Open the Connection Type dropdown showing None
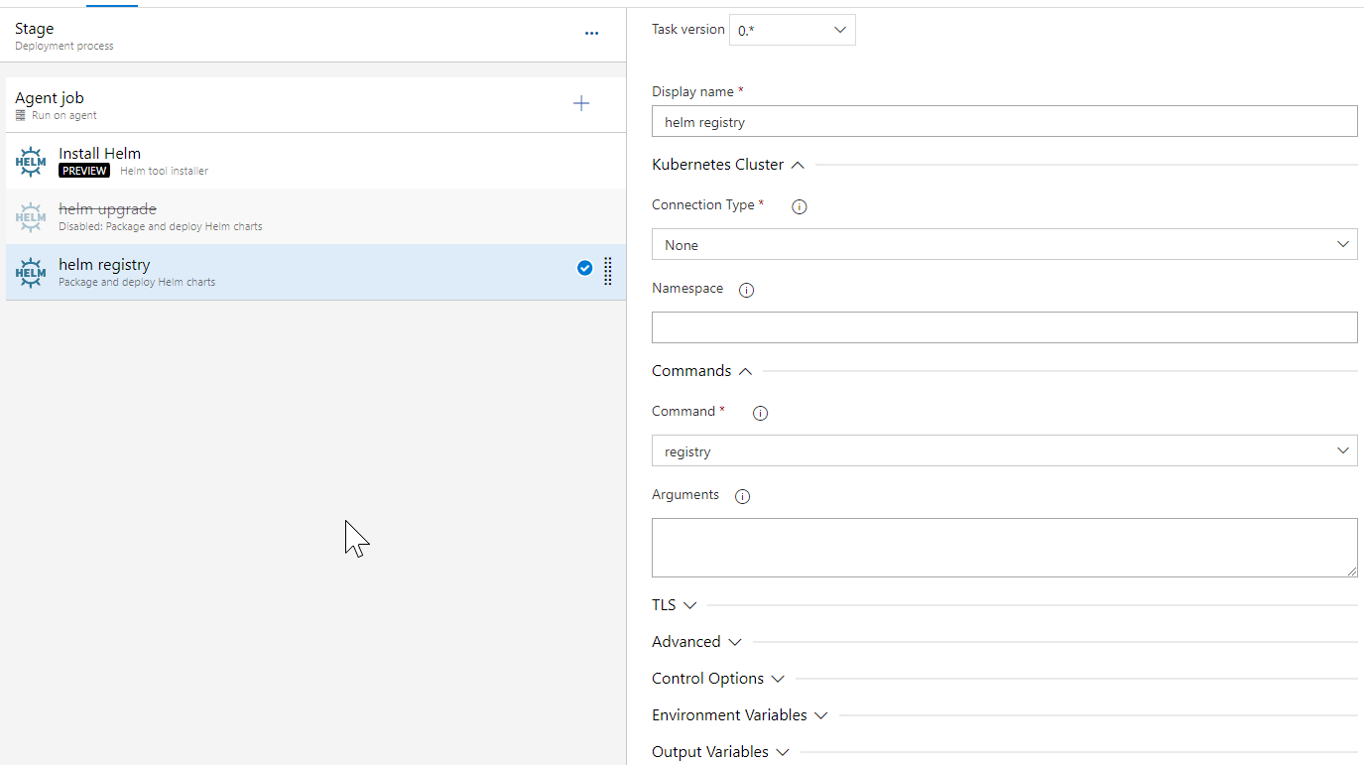This screenshot has width=1364, height=765. pyautogui.click(x=1004, y=244)
